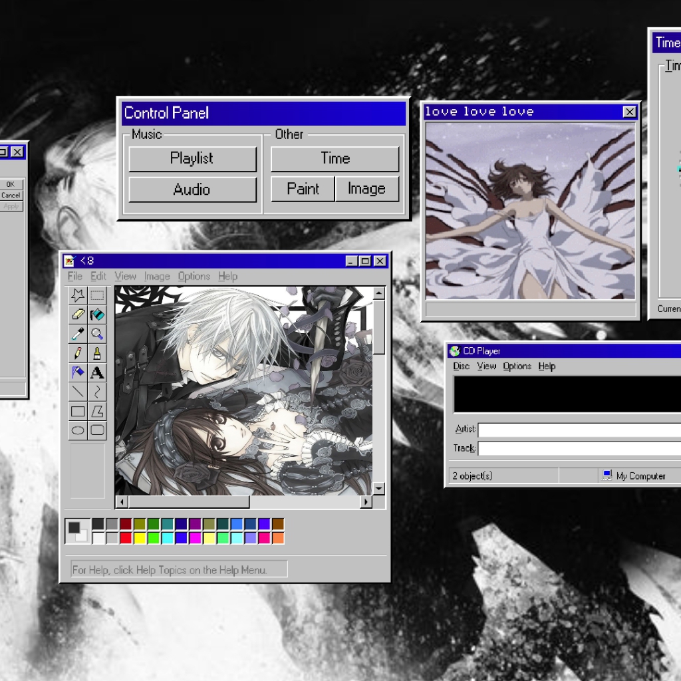
Task: Pick the hot pink color swatch
Action: [264, 538]
